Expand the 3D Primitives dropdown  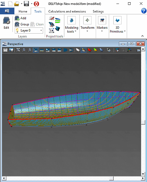[x=118, y=24]
